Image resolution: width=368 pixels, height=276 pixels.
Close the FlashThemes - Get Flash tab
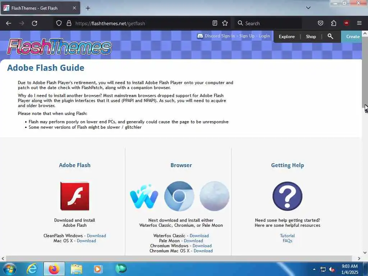click(74, 8)
